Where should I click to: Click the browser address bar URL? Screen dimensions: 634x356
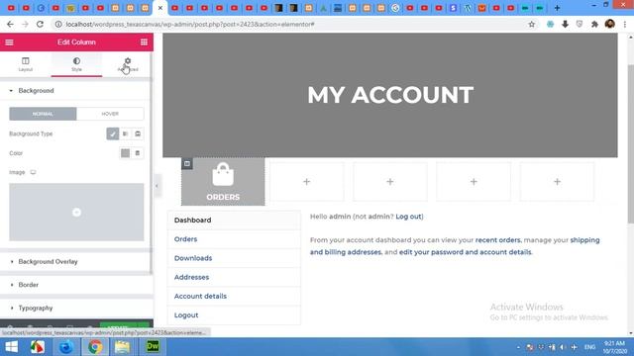point(190,24)
